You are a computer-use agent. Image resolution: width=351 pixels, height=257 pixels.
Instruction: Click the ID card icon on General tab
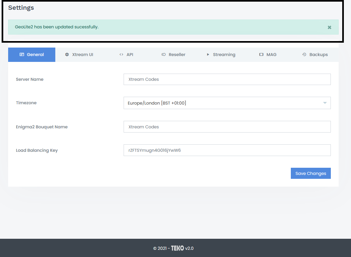click(22, 55)
